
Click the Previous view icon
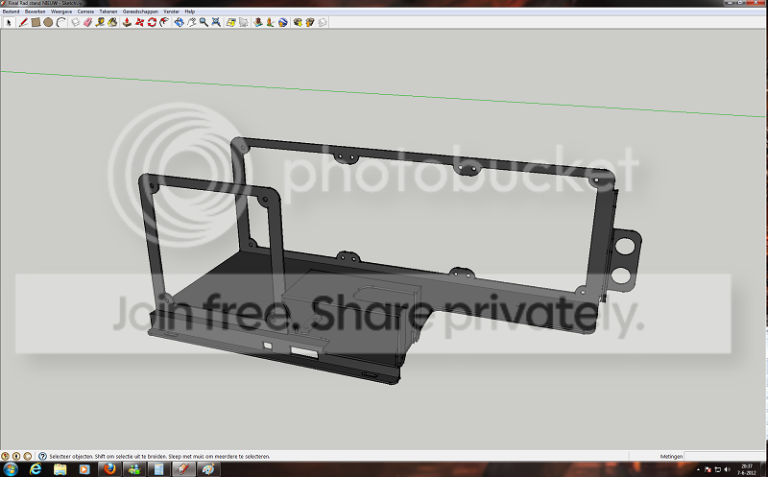click(x=230, y=22)
